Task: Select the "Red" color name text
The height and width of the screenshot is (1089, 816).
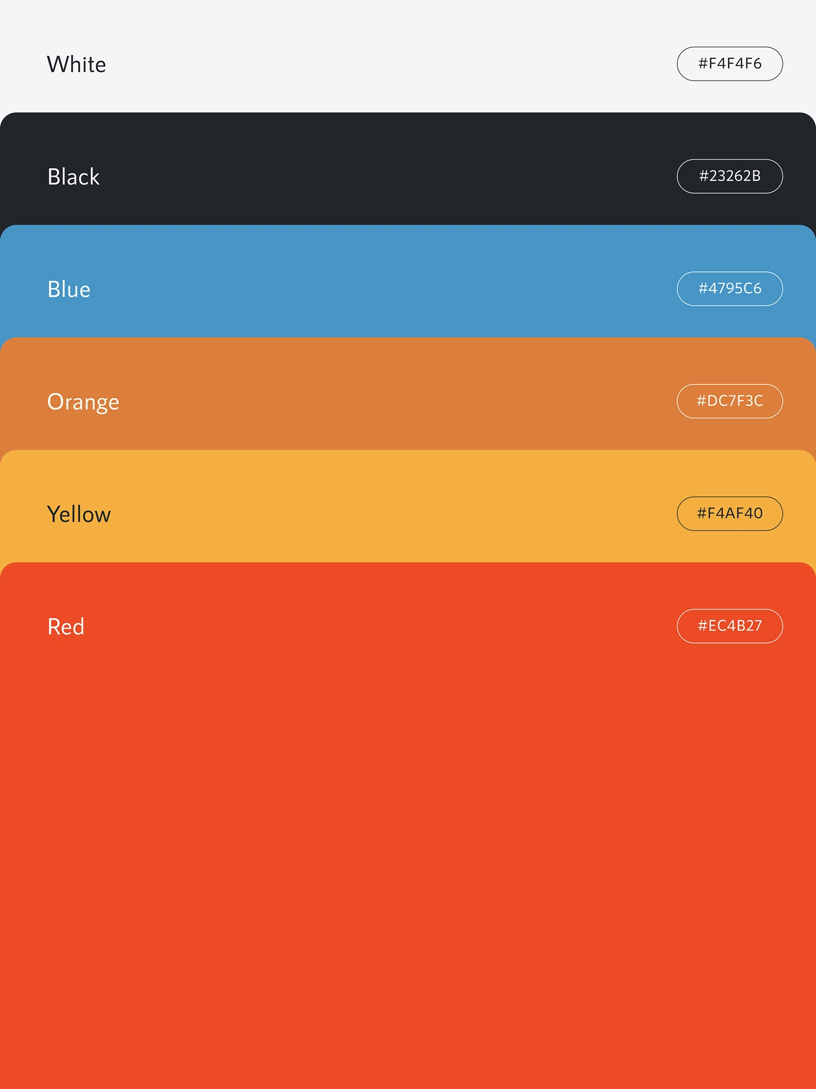Action: [66, 627]
